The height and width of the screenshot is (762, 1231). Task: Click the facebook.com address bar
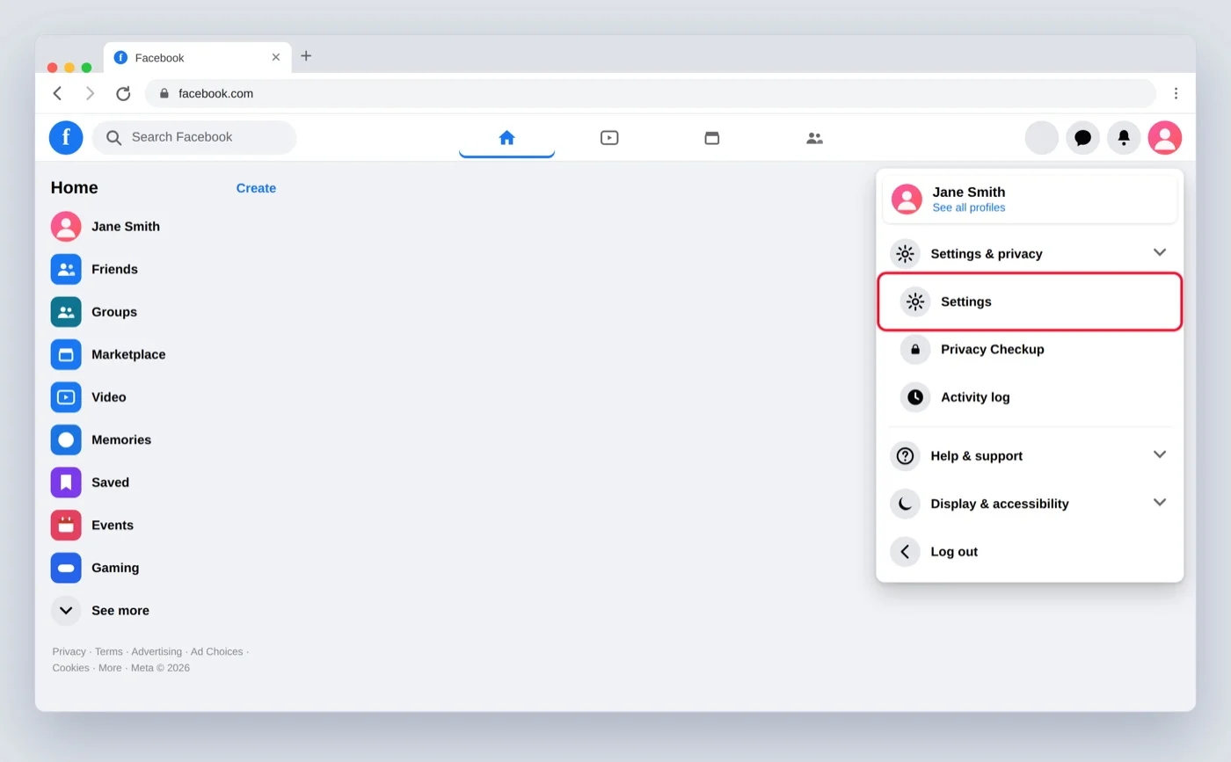[x=651, y=93]
